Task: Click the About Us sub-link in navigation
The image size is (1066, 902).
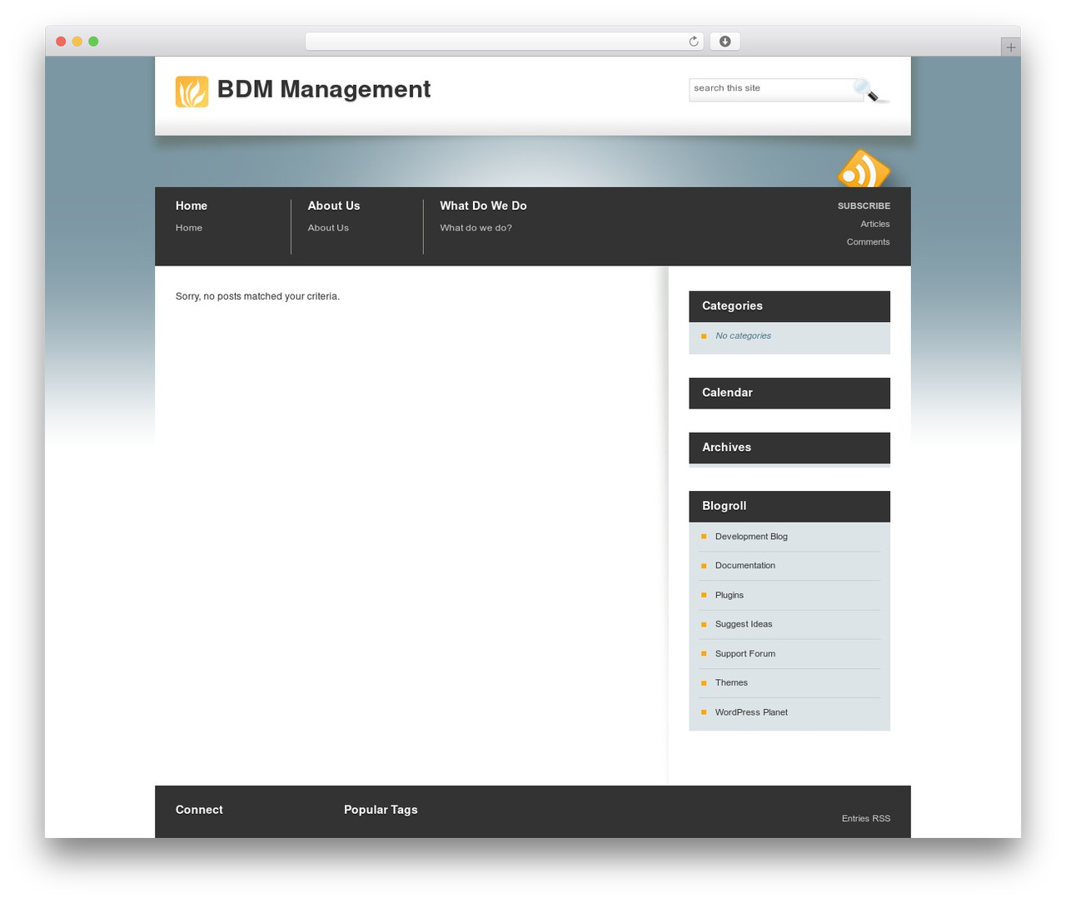Action: pyautogui.click(x=328, y=228)
